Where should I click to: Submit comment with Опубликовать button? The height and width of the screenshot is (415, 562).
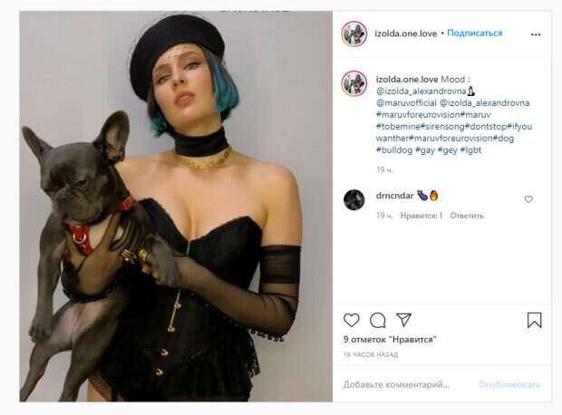509,384
